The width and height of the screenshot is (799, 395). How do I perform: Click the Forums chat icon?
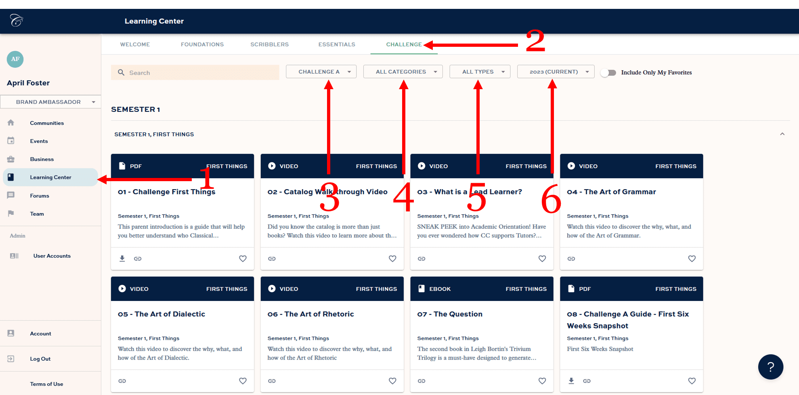(x=11, y=195)
